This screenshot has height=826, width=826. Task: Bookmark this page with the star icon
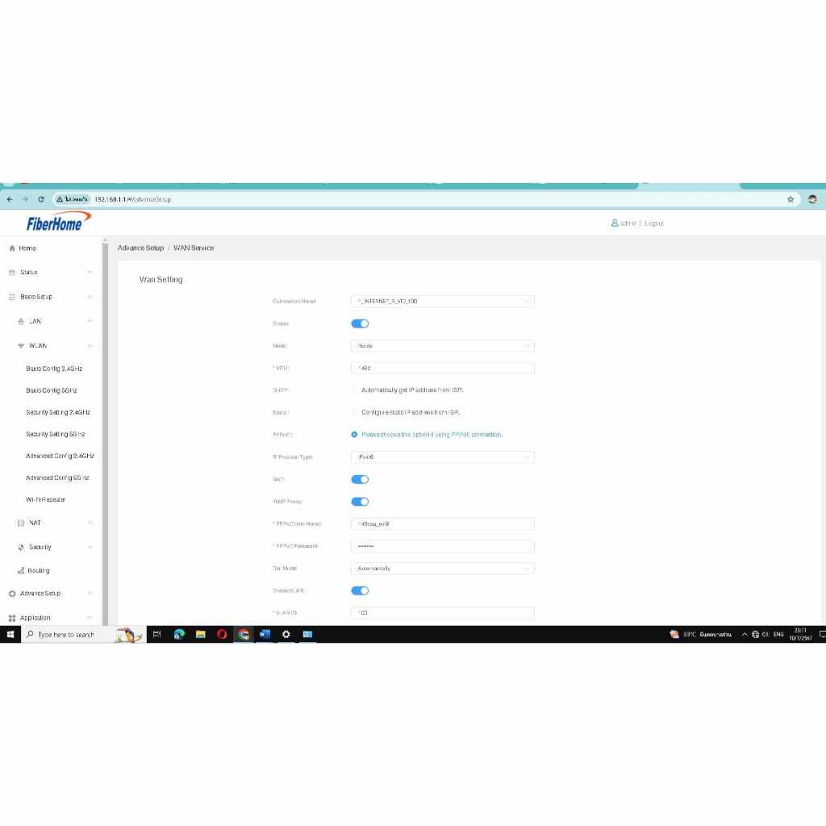pos(791,199)
